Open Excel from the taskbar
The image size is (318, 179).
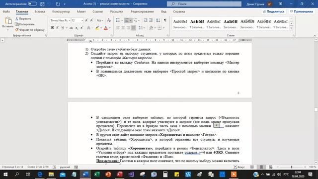tap(97, 175)
